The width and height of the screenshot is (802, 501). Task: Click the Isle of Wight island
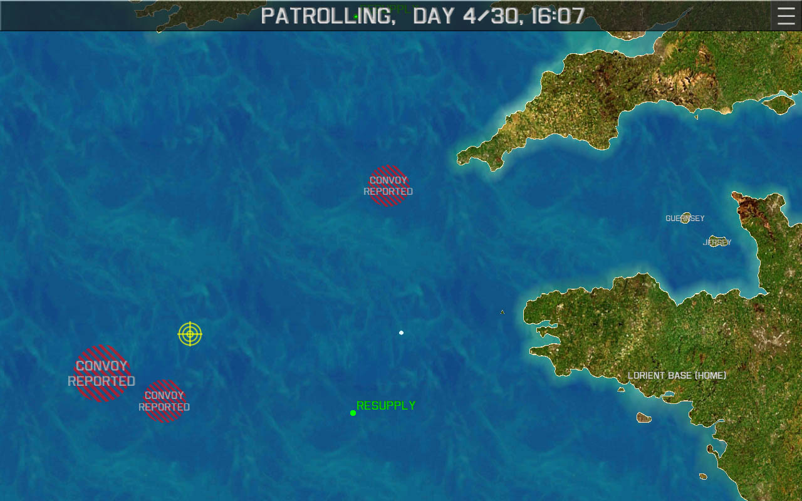[778, 103]
